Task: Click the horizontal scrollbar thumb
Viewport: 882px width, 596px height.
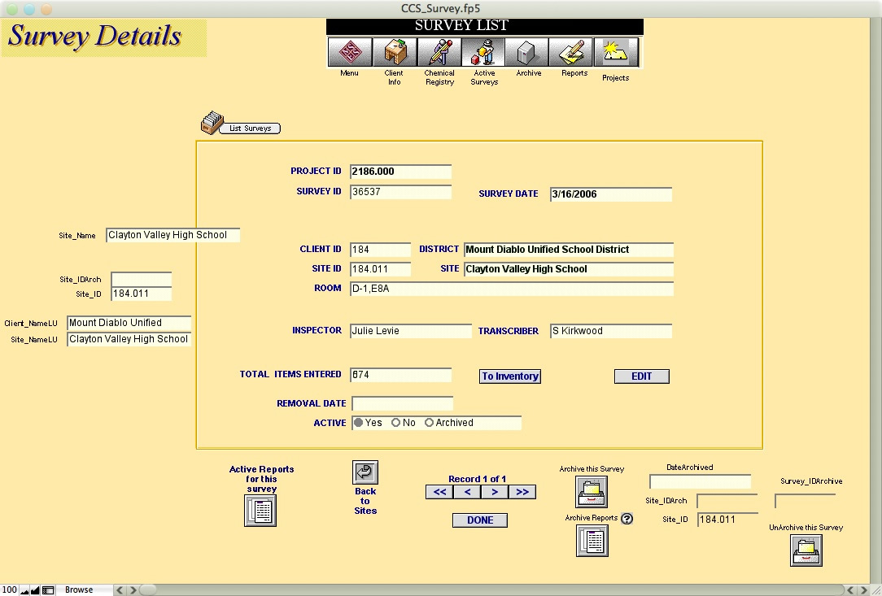Action: [148, 589]
